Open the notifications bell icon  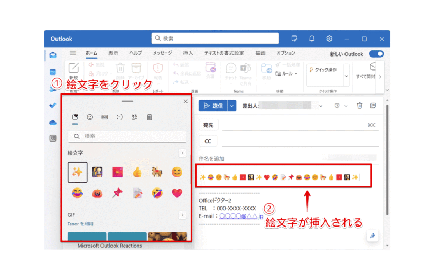click(x=312, y=39)
